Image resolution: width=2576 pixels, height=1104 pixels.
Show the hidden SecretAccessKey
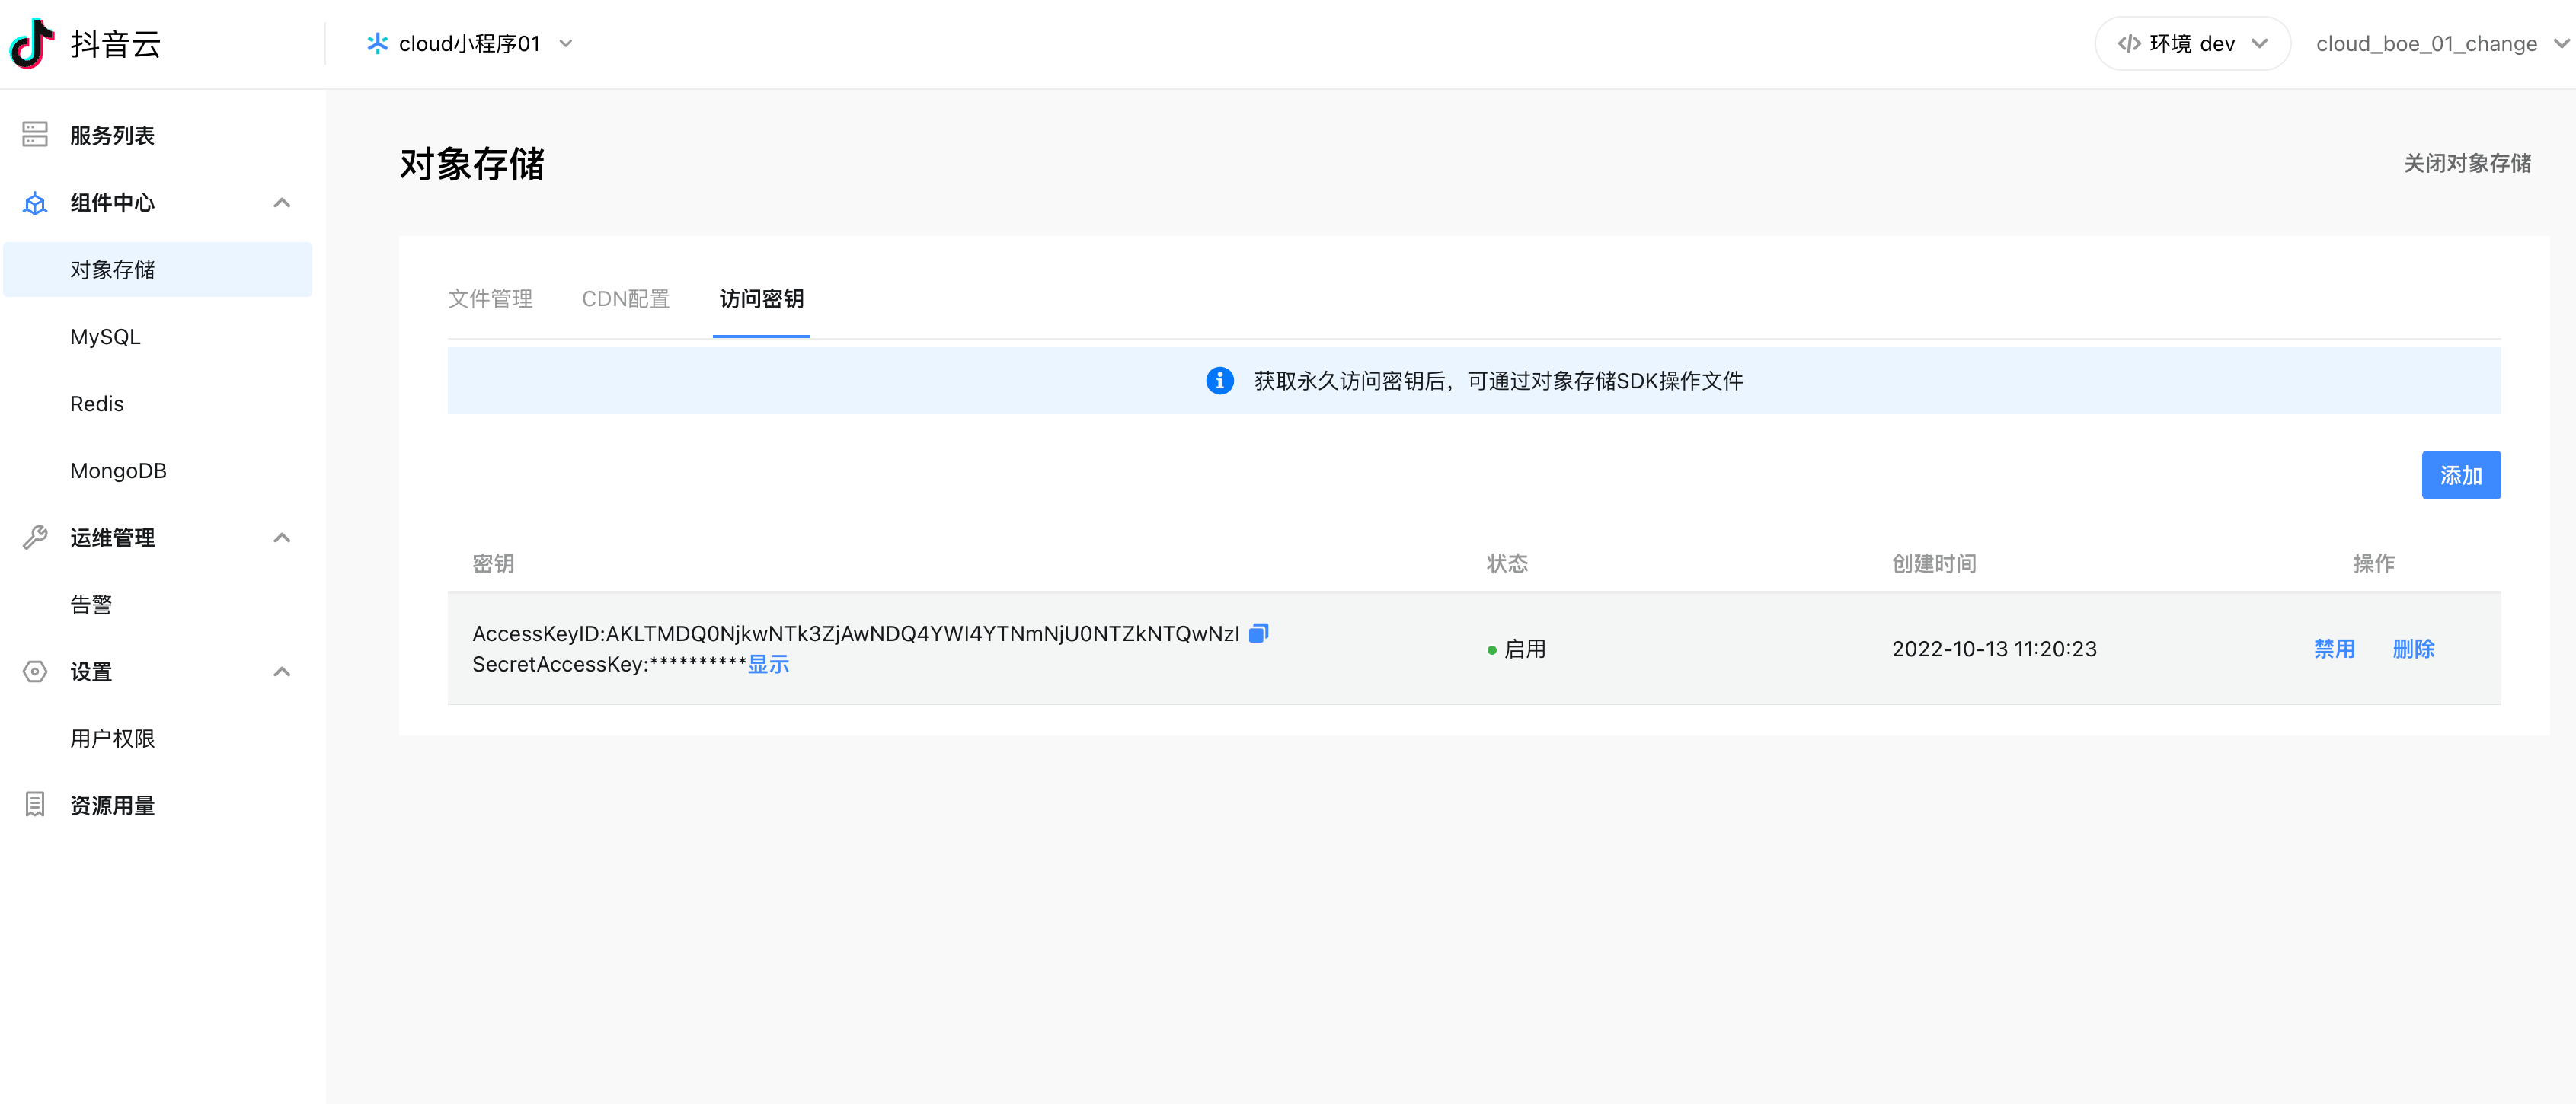[768, 665]
